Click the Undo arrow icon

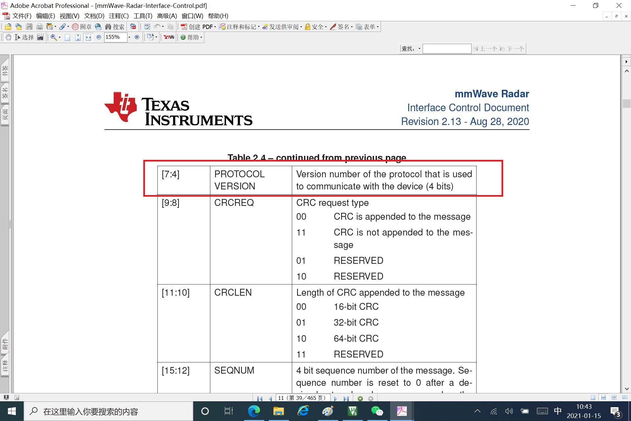[157, 27]
